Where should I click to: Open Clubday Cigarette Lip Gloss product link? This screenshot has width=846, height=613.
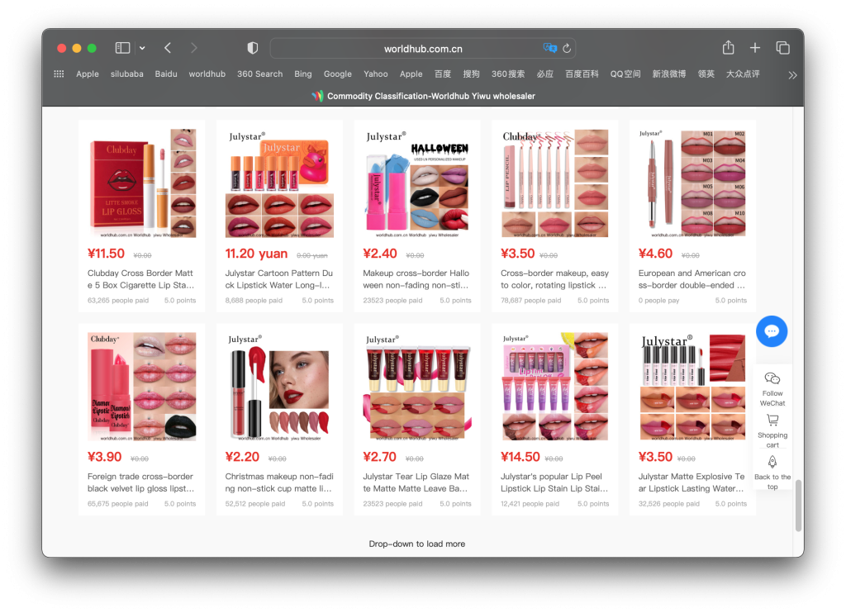(x=140, y=279)
